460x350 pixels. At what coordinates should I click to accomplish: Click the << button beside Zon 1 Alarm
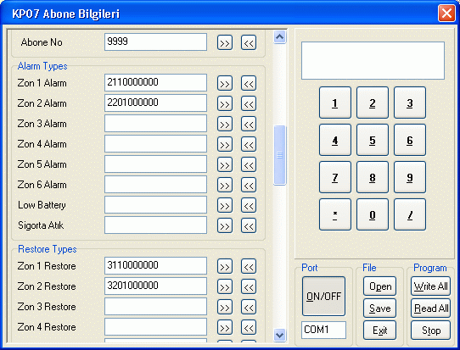[x=249, y=83]
